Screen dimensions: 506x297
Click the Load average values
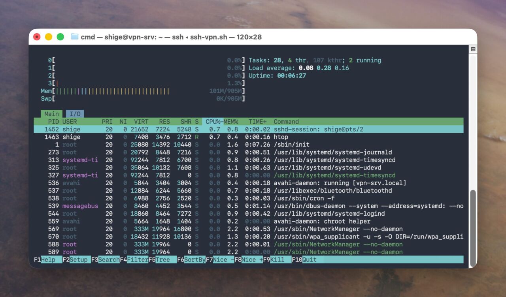(x=324, y=68)
